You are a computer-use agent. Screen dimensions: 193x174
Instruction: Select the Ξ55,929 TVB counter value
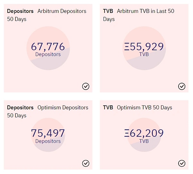tap(144, 47)
